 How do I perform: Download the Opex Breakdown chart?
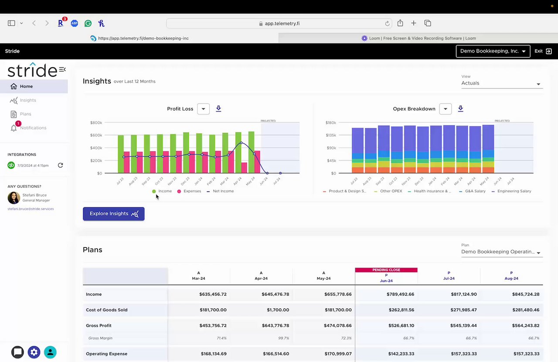coord(460,108)
